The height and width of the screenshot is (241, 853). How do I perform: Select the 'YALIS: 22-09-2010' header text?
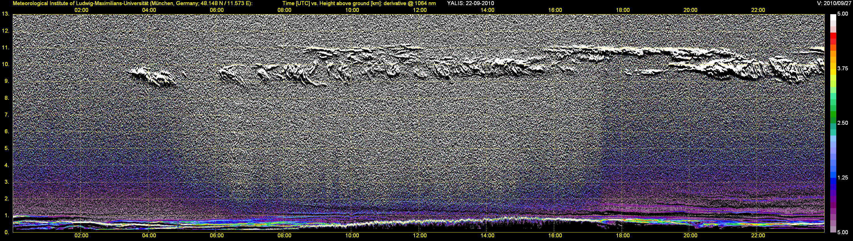click(x=471, y=3)
